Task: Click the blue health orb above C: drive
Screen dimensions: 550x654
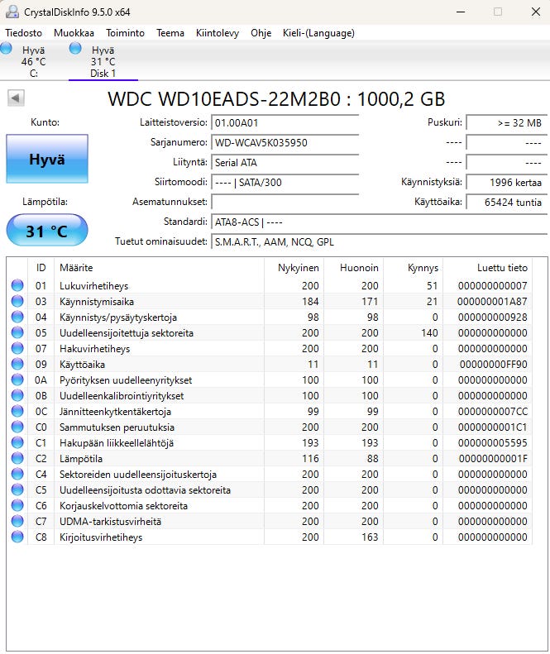Action: (7, 49)
